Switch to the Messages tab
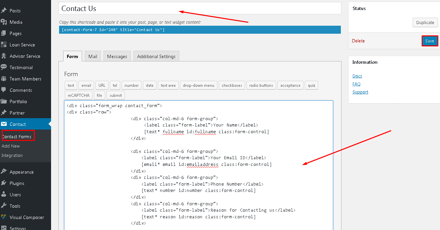 117,56
